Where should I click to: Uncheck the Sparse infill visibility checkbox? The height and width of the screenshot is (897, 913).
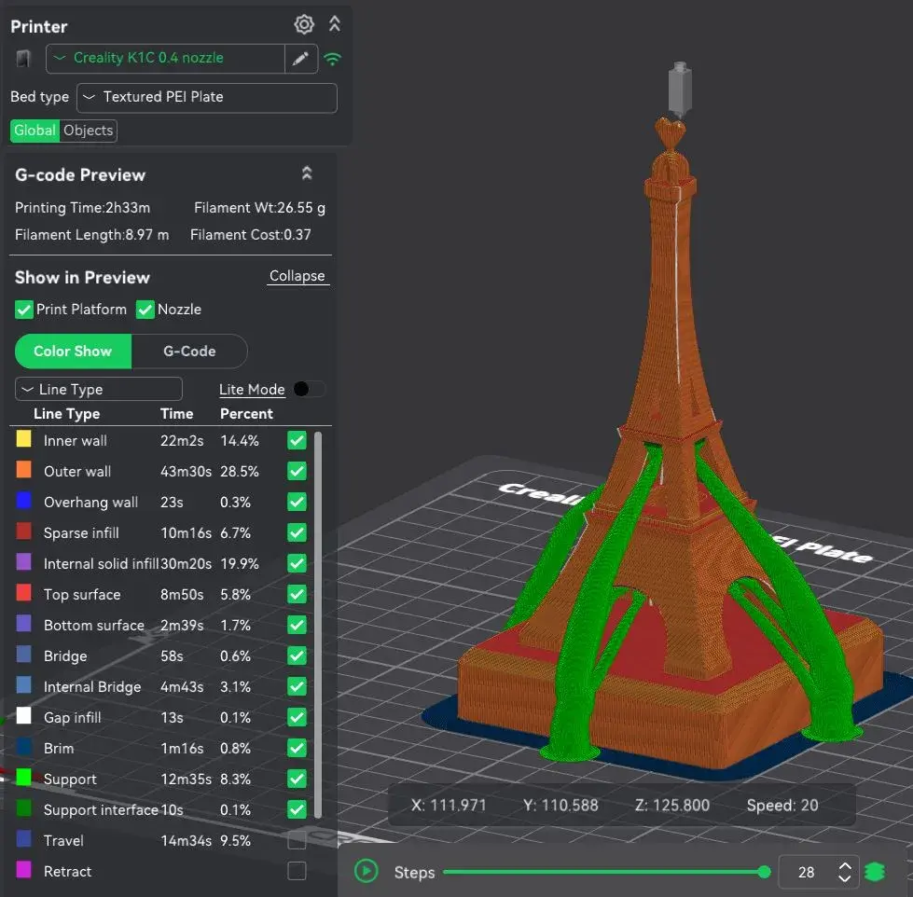point(297,532)
